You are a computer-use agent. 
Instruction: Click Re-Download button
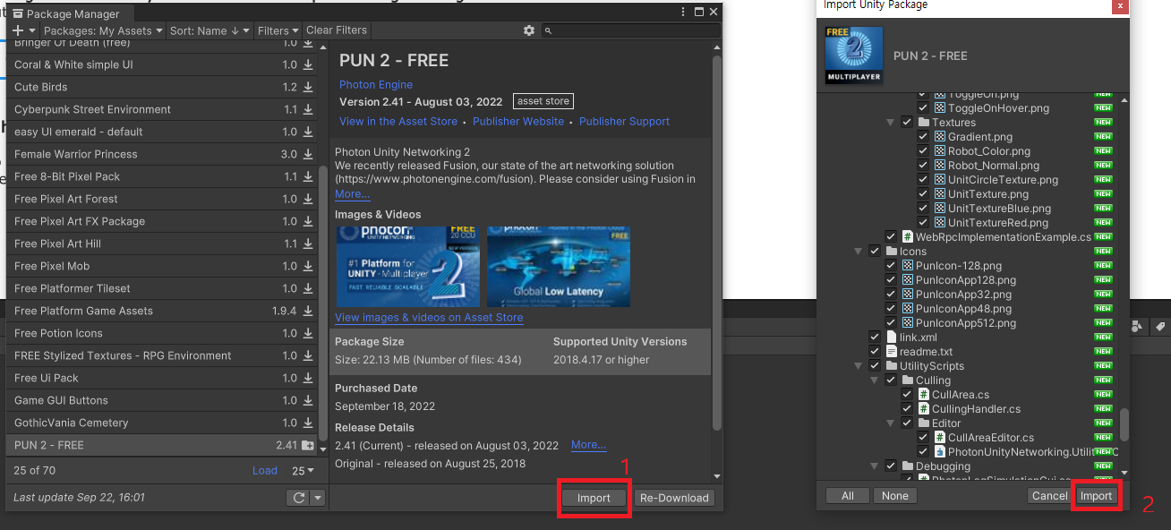(x=675, y=498)
